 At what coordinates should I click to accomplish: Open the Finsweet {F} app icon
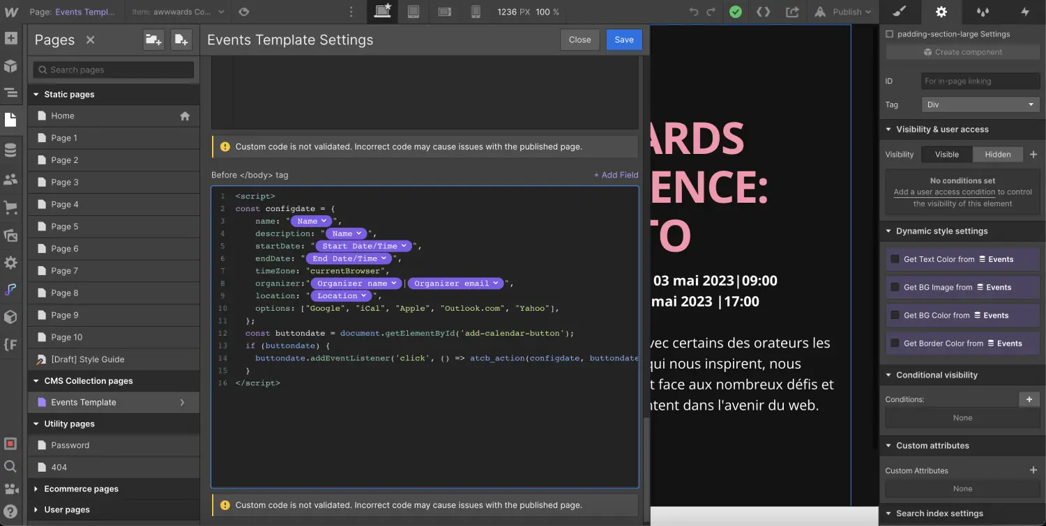coord(10,344)
